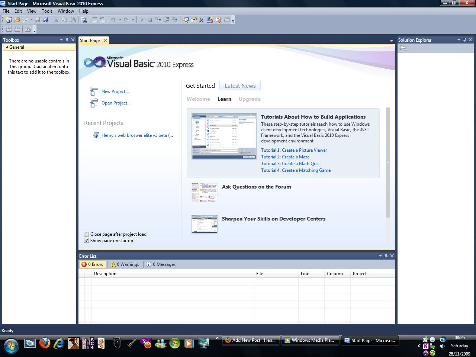
Task: Click the Toolbox hammer-and-wrench toolbar icon
Action: [x=202, y=20]
